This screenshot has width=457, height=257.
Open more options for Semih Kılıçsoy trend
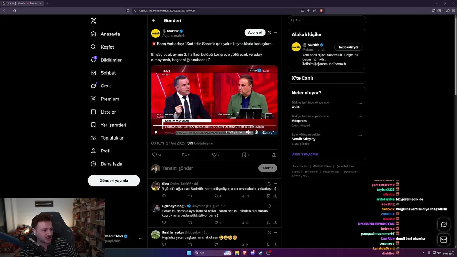click(x=360, y=135)
